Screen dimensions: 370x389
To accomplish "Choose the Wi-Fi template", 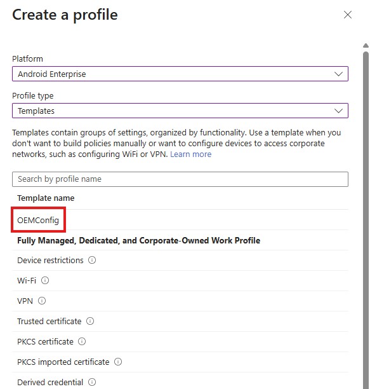I will pos(180,280).
